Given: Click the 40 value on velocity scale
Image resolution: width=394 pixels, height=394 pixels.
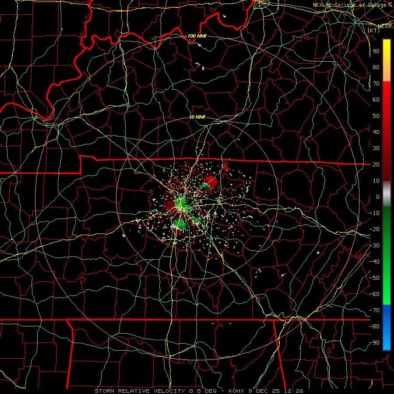Looking at the screenshot, I should 376,132.
